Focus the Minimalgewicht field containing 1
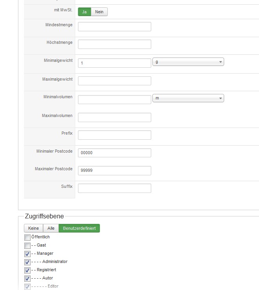 point(114,63)
